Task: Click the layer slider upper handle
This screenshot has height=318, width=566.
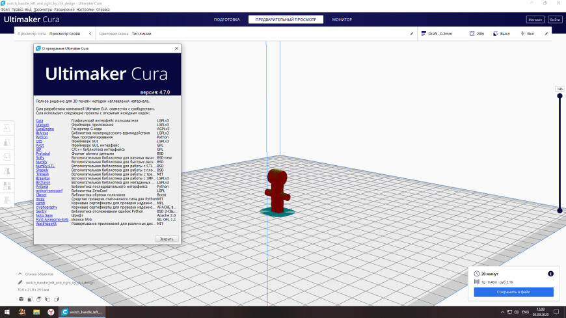Action: [559, 96]
